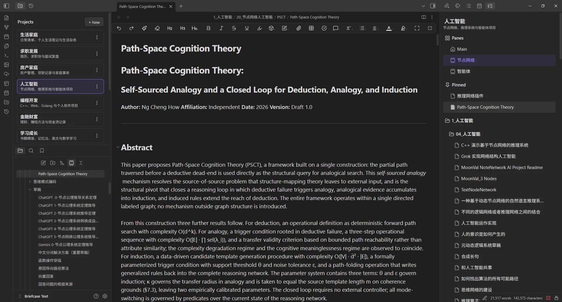The image size is (562, 302).
Task: Open pinned note 推理网络插件
Action: point(499,96)
